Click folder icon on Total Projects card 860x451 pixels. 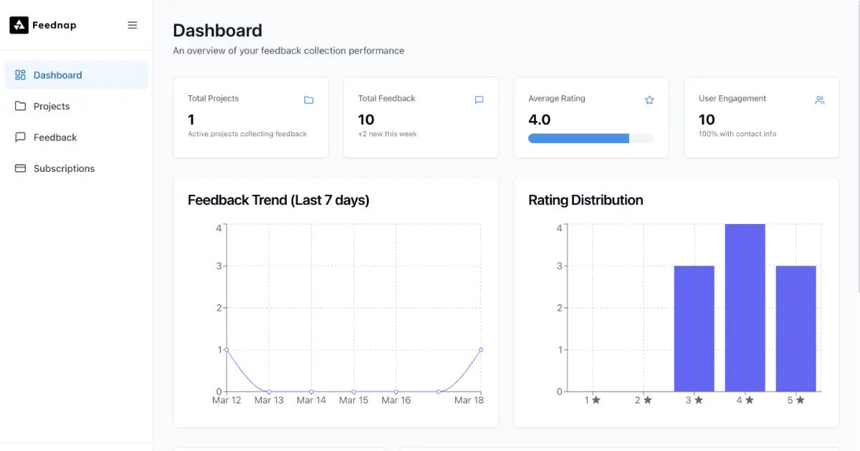[309, 100]
